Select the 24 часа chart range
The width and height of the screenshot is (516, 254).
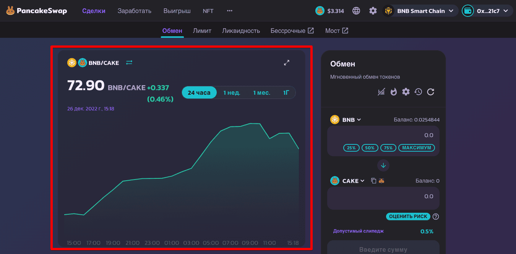(x=199, y=92)
